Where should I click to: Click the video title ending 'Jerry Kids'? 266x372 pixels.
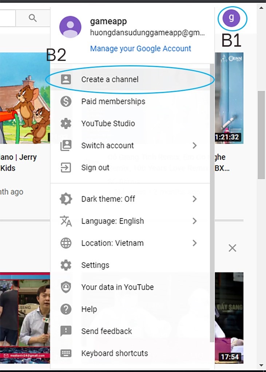(x=18, y=163)
